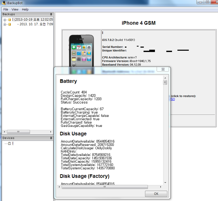The width and height of the screenshot is (218, 201).
Task: Click the 'FullChargeCapacity: 1203' line
Action: point(81,99)
